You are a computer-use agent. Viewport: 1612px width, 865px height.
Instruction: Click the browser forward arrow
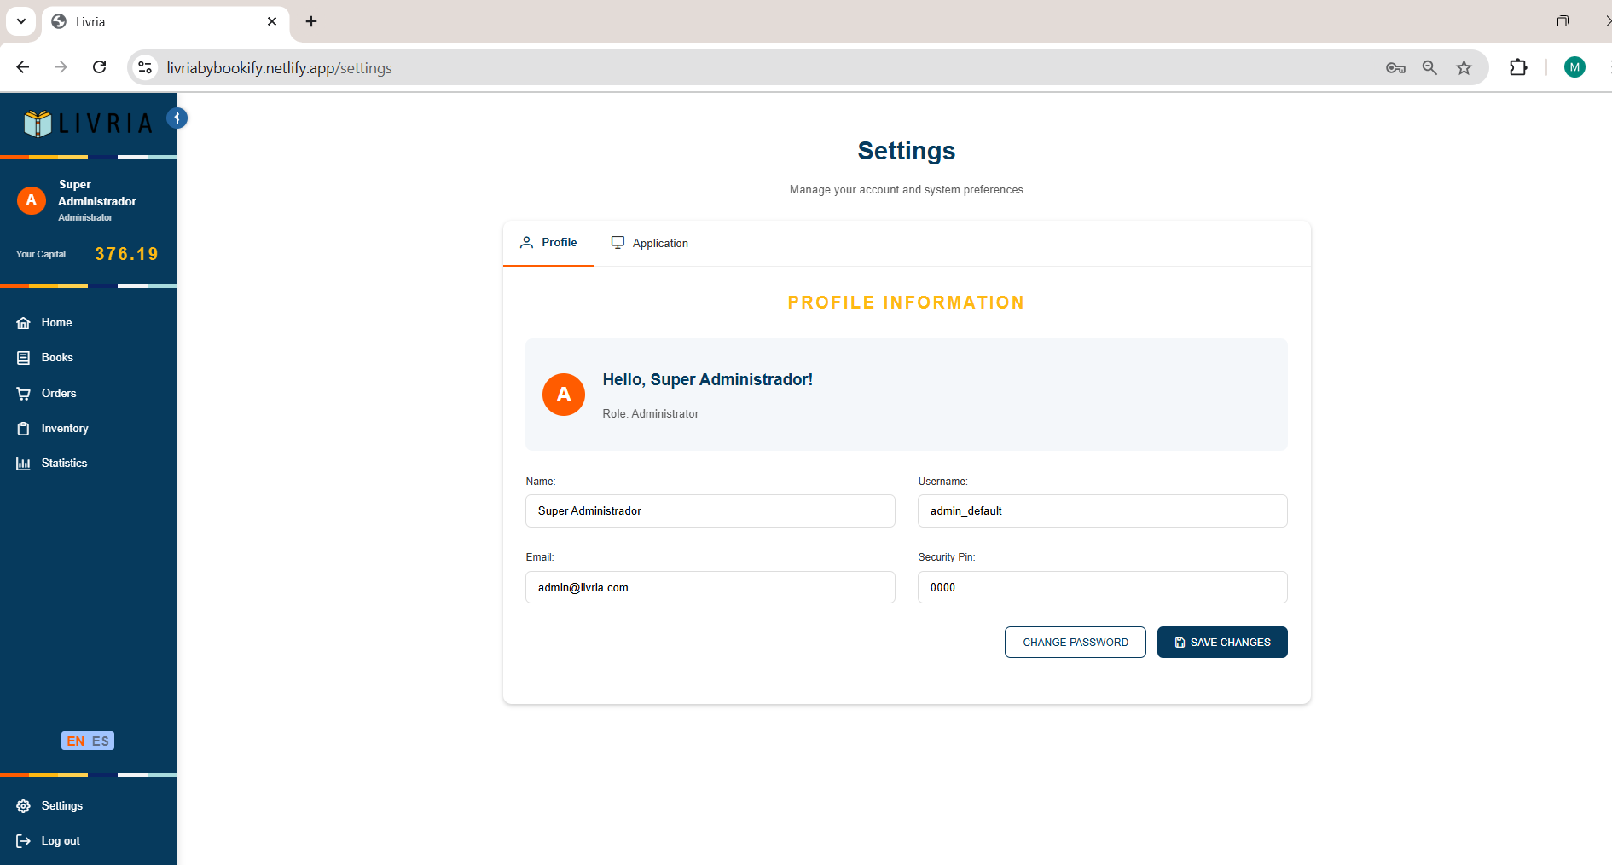pos(61,67)
